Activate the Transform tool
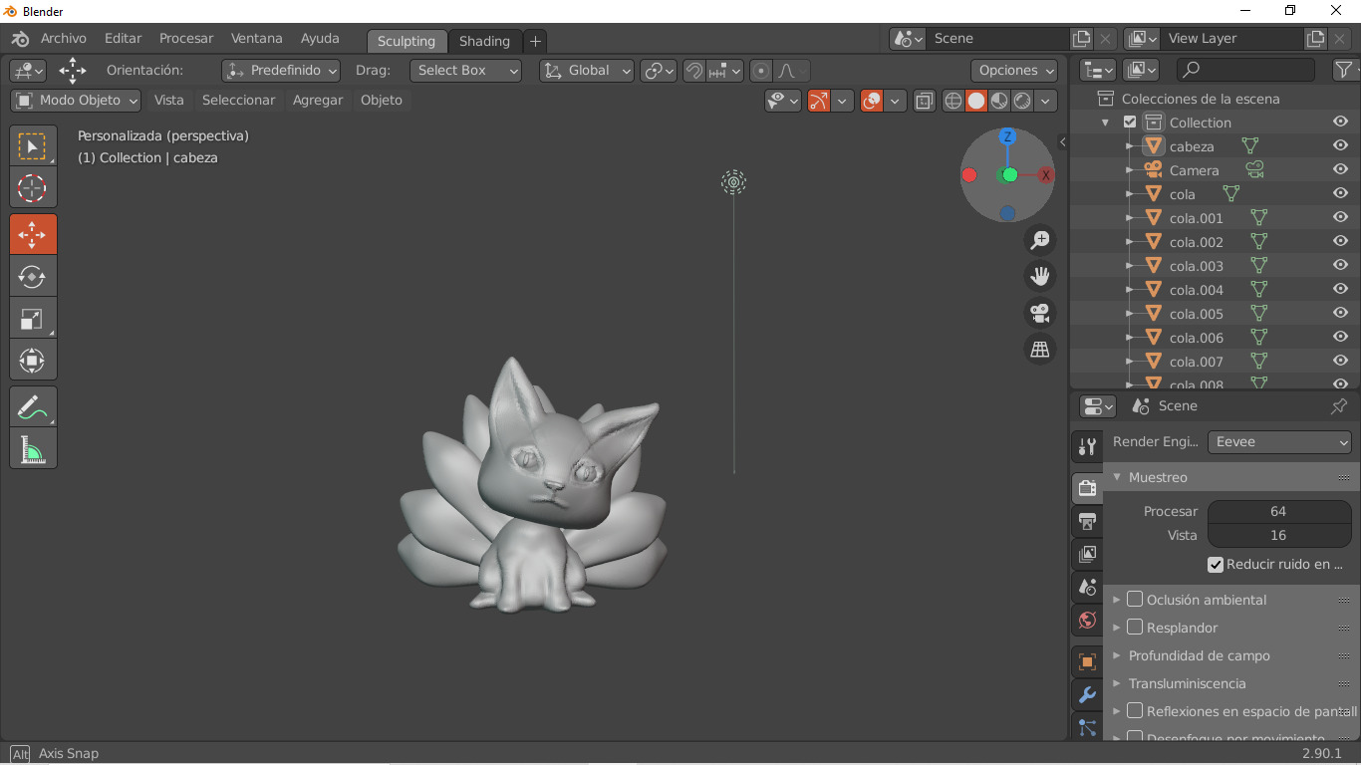This screenshot has width=1361, height=765. click(33, 360)
